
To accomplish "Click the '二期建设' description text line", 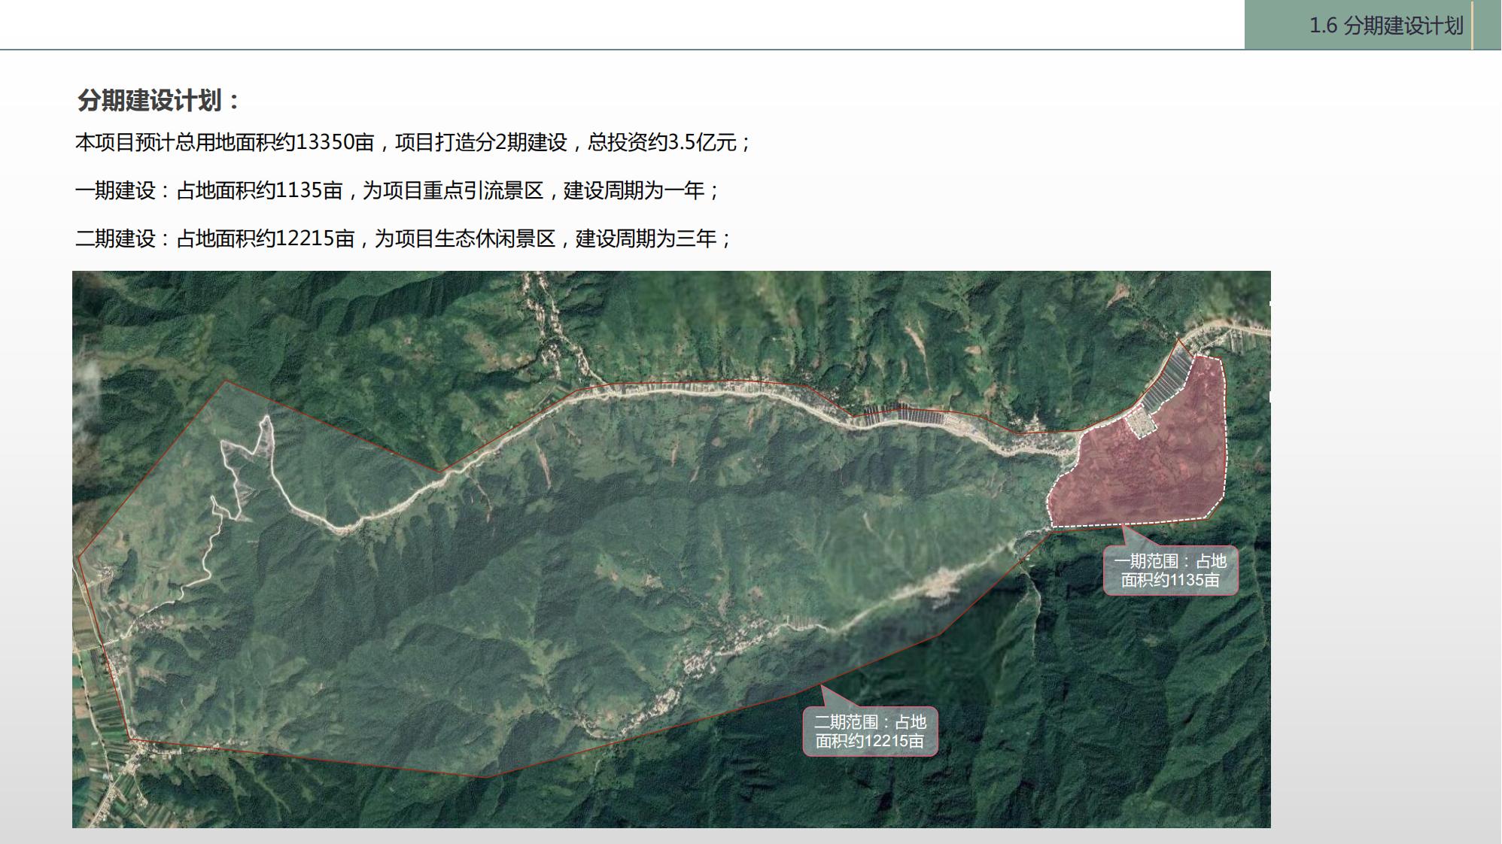I will (x=403, y=238).
